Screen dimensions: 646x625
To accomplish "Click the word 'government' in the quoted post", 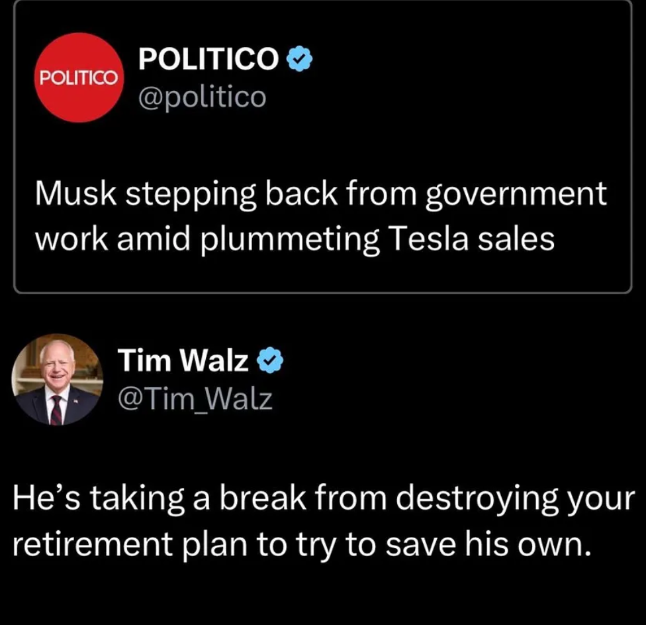I will (x=516, y=195).
